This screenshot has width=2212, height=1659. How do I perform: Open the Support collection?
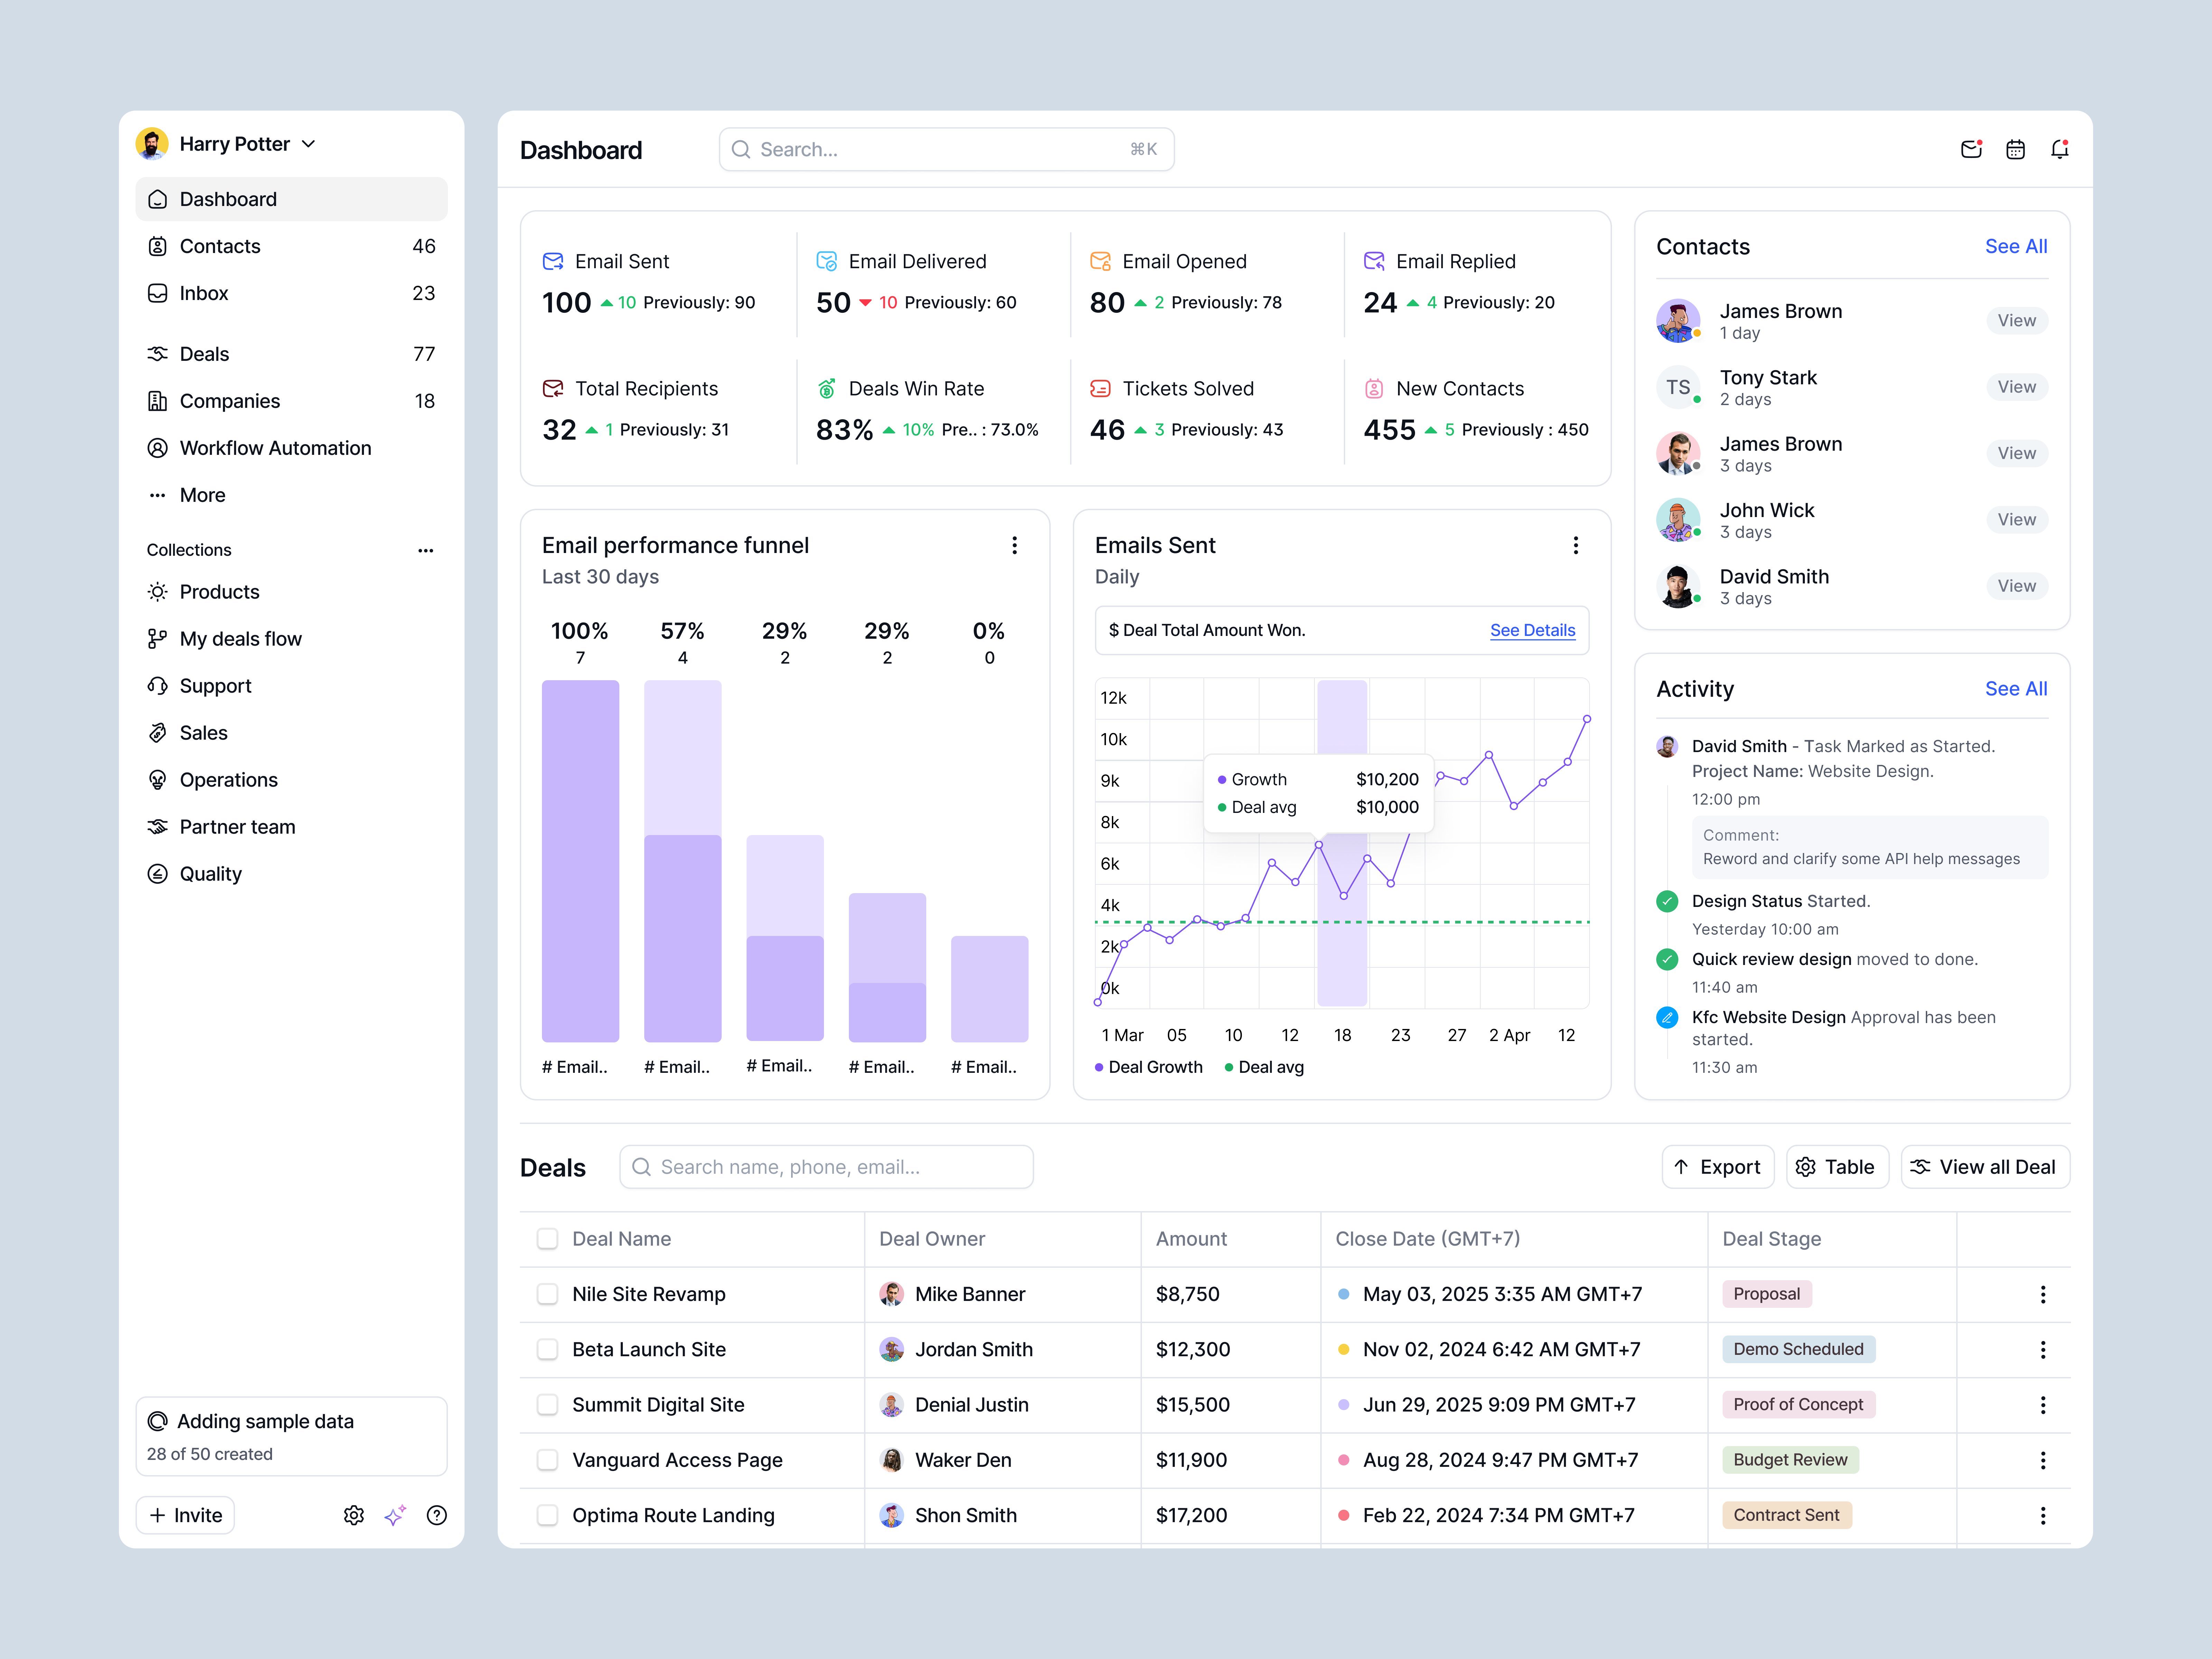coord(291,686)
